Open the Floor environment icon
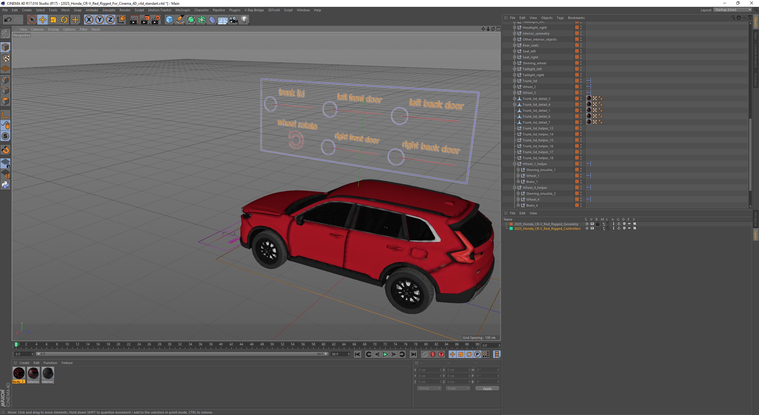The width and height of the screenshot is (759, 415). pyautogui.click(x=223, y=20)
